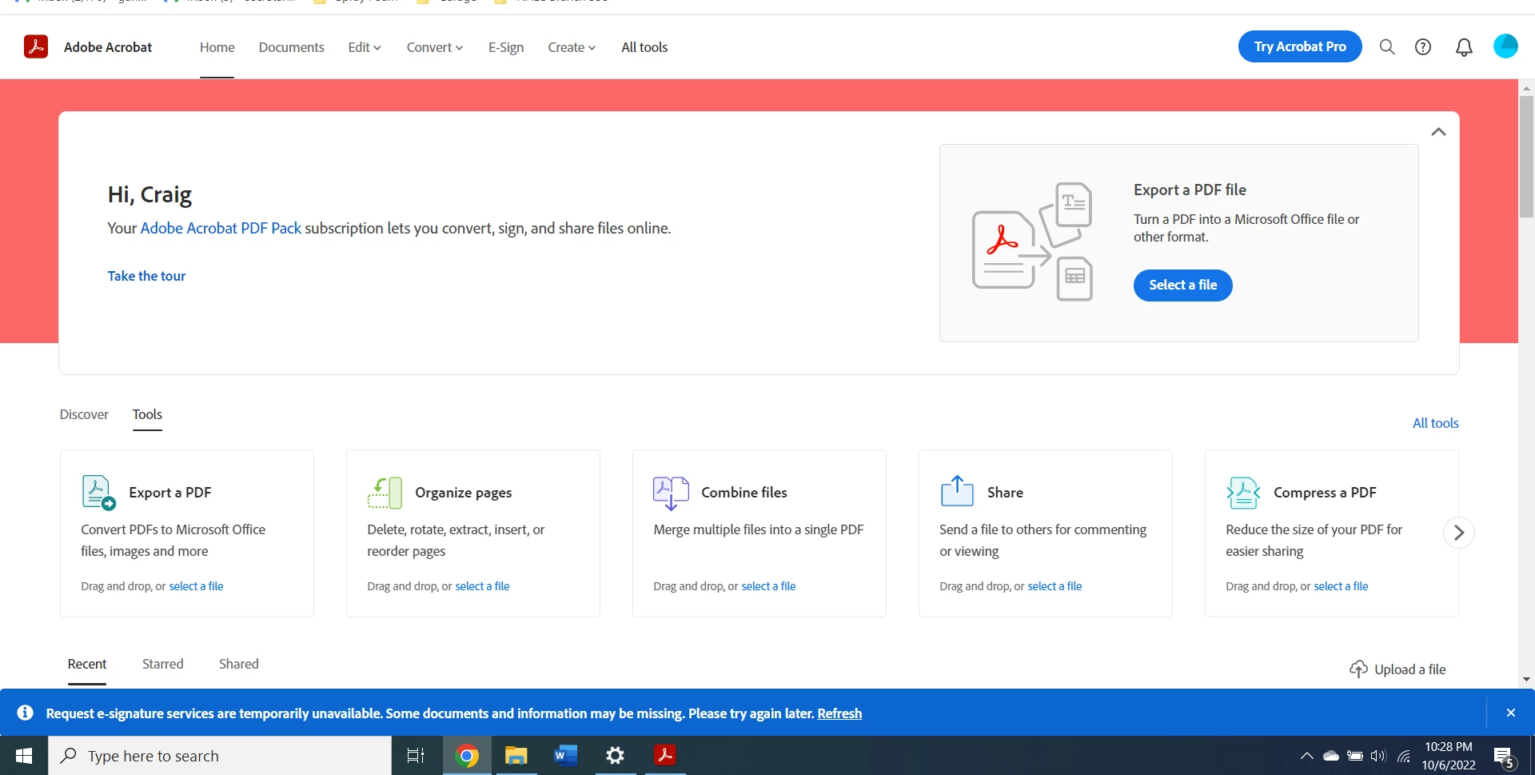Open the user profile avatar

(1505, 46)
